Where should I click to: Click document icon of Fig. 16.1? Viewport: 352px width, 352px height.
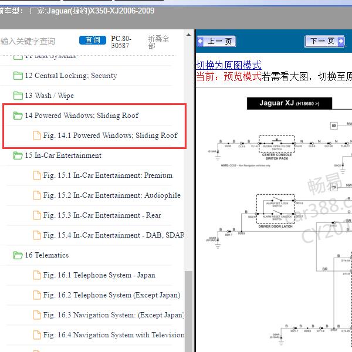pyautogui.click(x=37, y=275)
